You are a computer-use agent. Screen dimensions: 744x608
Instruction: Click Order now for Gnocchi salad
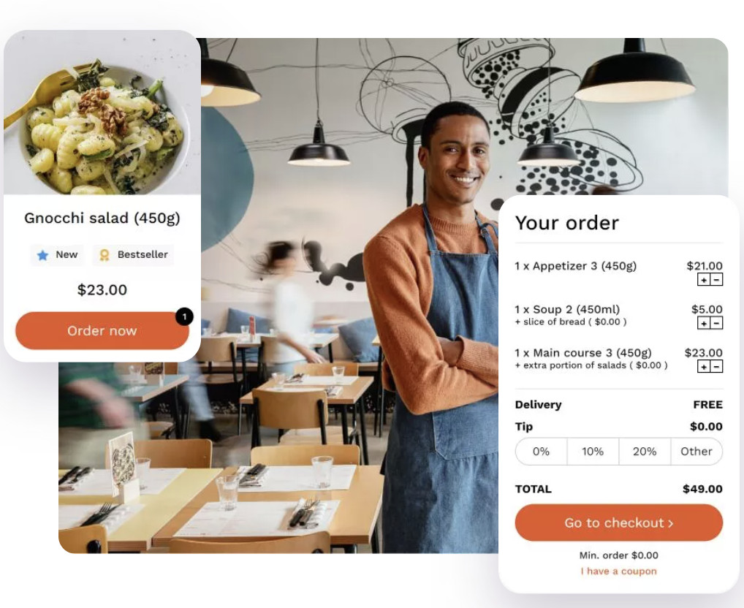pyautogui.click(x=102, y=330)
